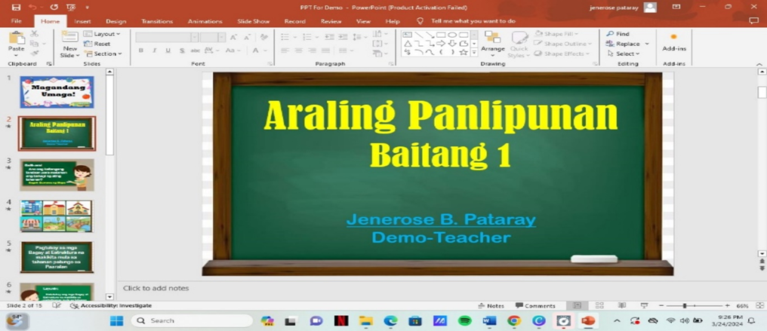Start presentation from beginning icon in title bar
767x331 pixels.
click(x=71, y=8)
